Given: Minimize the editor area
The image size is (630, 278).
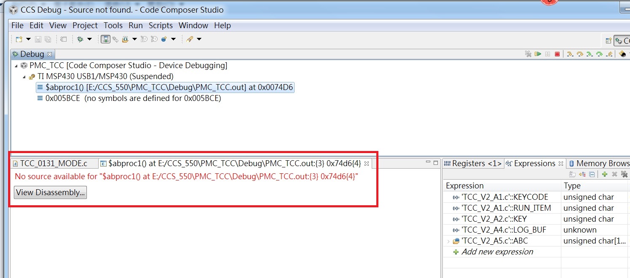Looking at the screenshot, I should (428, 162).
